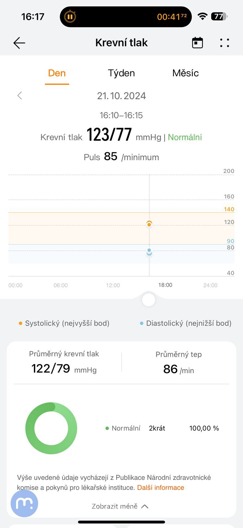
Task: Open the four-dot more options menu
Action: coord(224,43)
